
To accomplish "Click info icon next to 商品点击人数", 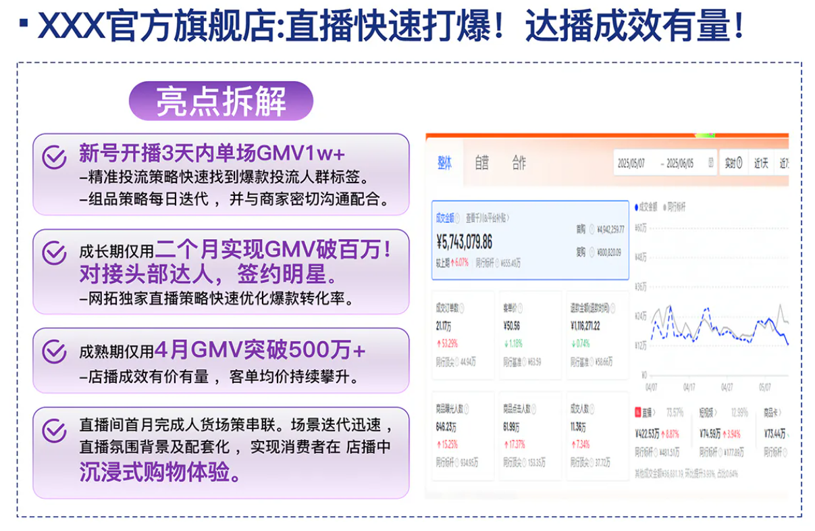I will [533, 409].
